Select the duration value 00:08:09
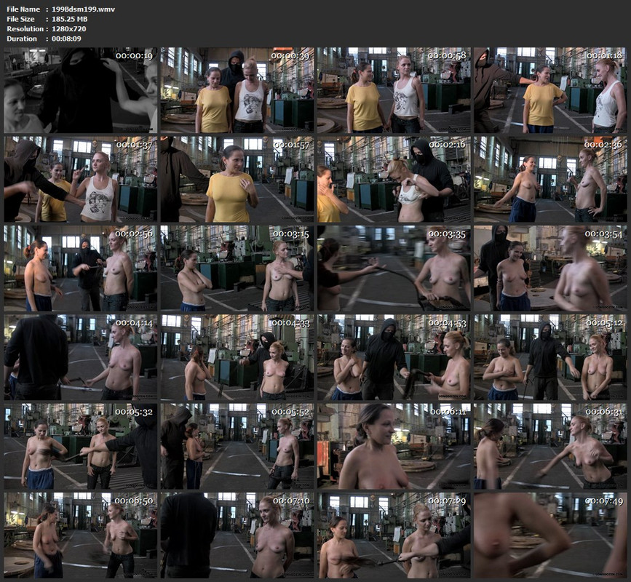The width and height of the screenshot is (631, 582). (66, 39)
